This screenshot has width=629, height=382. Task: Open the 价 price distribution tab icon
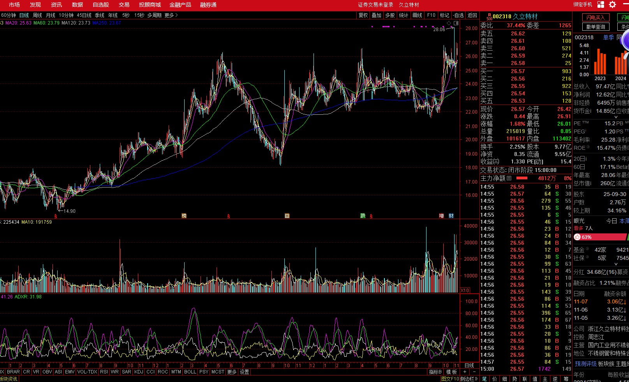(x=495, y=379)
